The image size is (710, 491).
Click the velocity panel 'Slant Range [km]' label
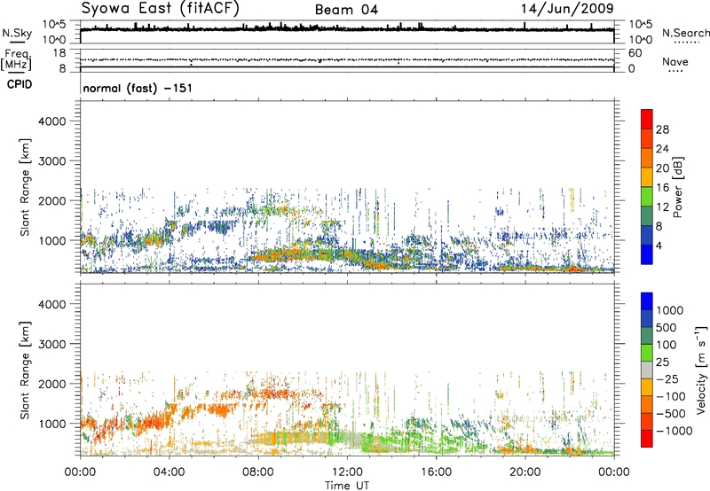(x=25, y=370)
